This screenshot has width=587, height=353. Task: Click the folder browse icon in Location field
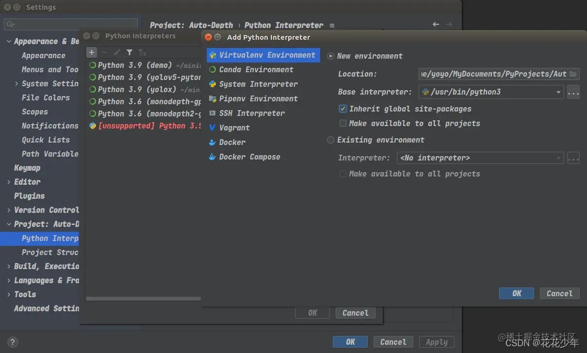(x=573, y=74)
